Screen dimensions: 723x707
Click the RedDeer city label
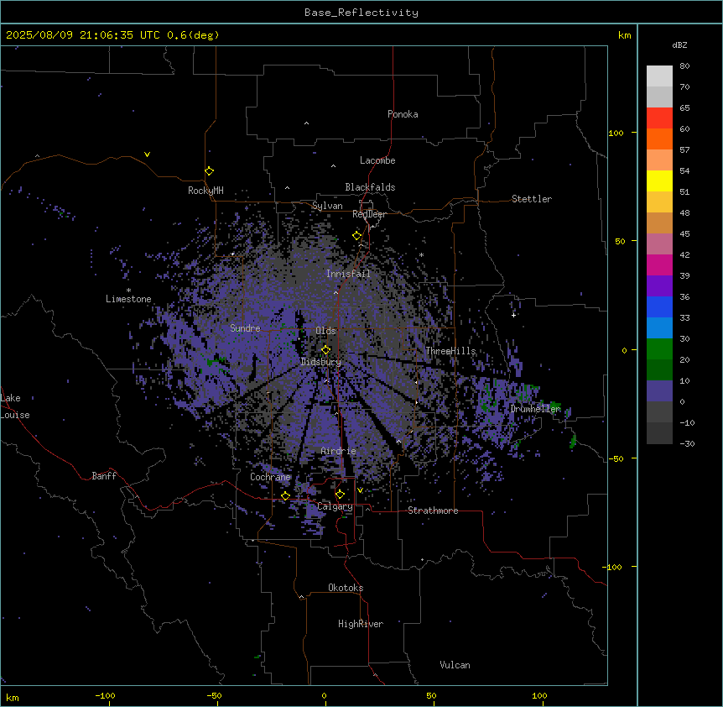(369, 214)
